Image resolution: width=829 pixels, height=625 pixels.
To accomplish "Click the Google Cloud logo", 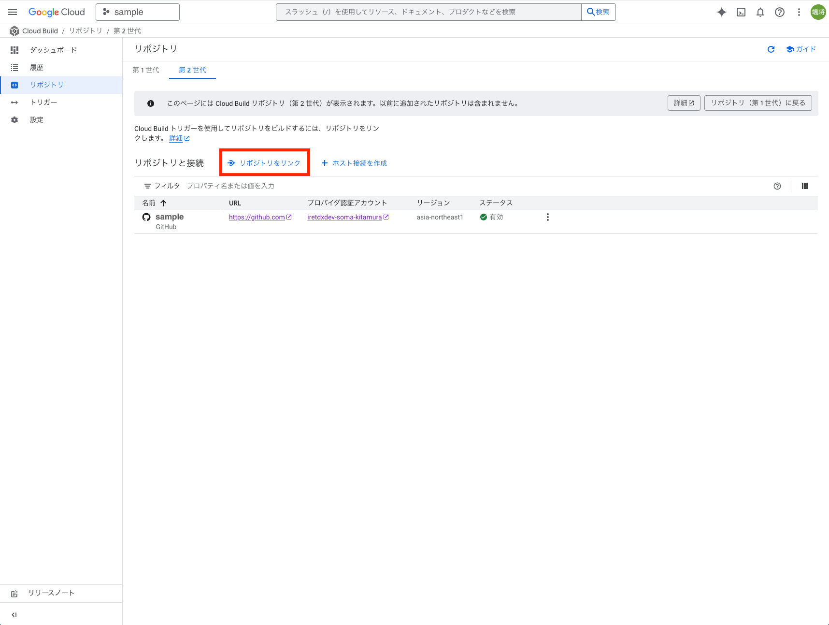I will (57, 12).
